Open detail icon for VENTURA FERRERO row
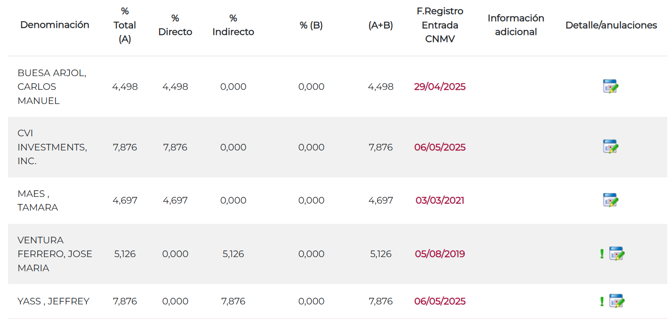 617,254
